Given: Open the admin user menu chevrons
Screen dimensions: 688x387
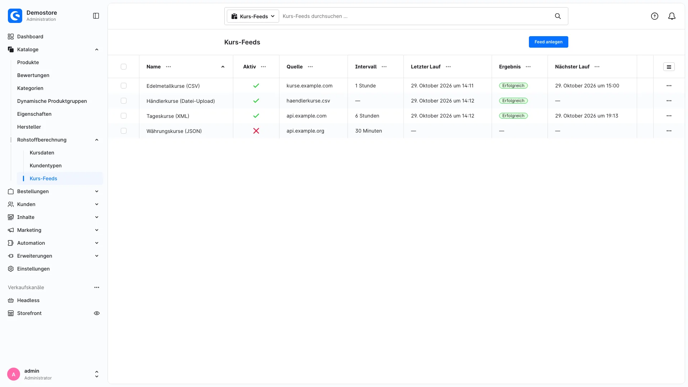Looking at the screenshot, I should pos(97,374).
